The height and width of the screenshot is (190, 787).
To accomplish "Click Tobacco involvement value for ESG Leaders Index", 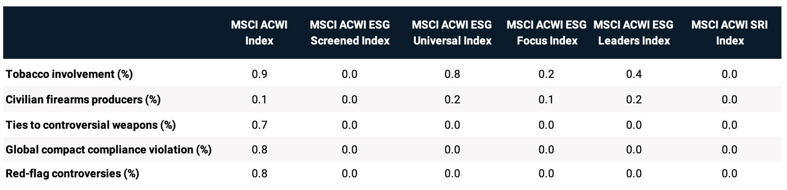I will click(634, 74).
